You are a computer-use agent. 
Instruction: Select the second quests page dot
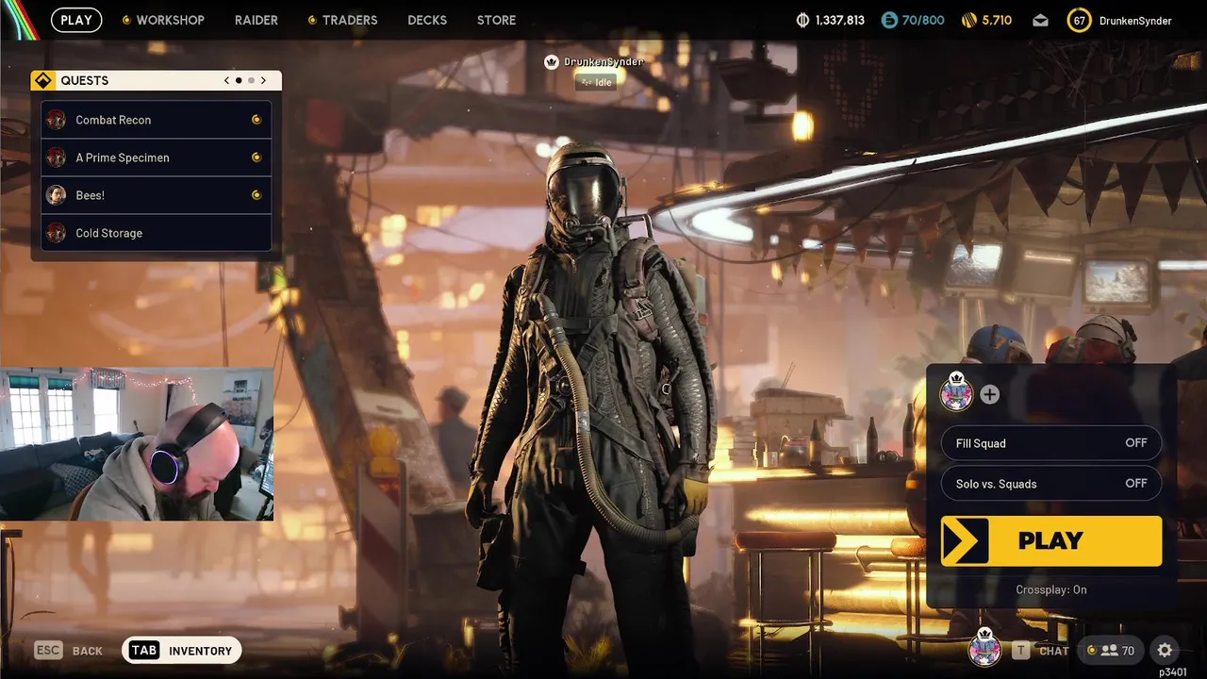tap(251, 81)
